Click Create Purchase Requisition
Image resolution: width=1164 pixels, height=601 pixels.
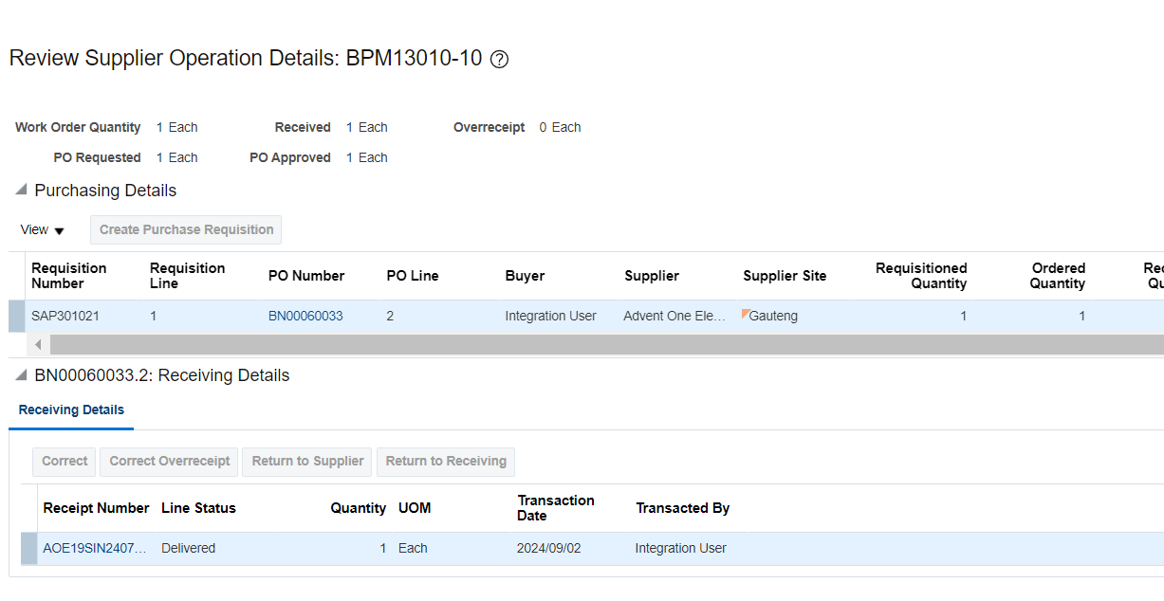point(185,229)
